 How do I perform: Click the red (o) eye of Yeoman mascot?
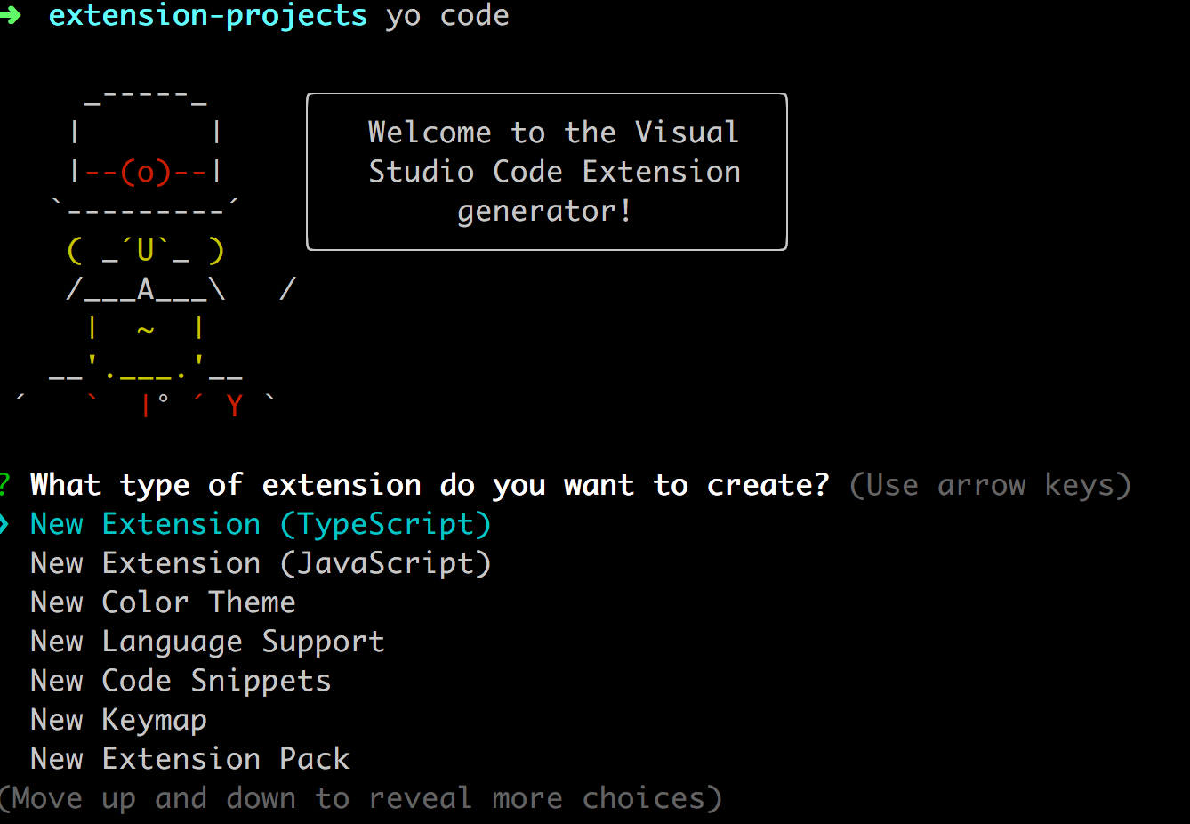(145, 171)
